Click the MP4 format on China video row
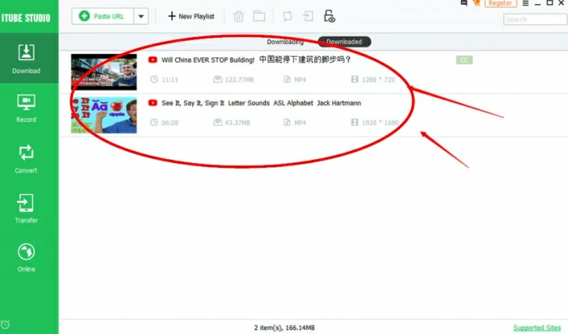The width and height of the screenshot is (568, 334). tap(300, 80)
